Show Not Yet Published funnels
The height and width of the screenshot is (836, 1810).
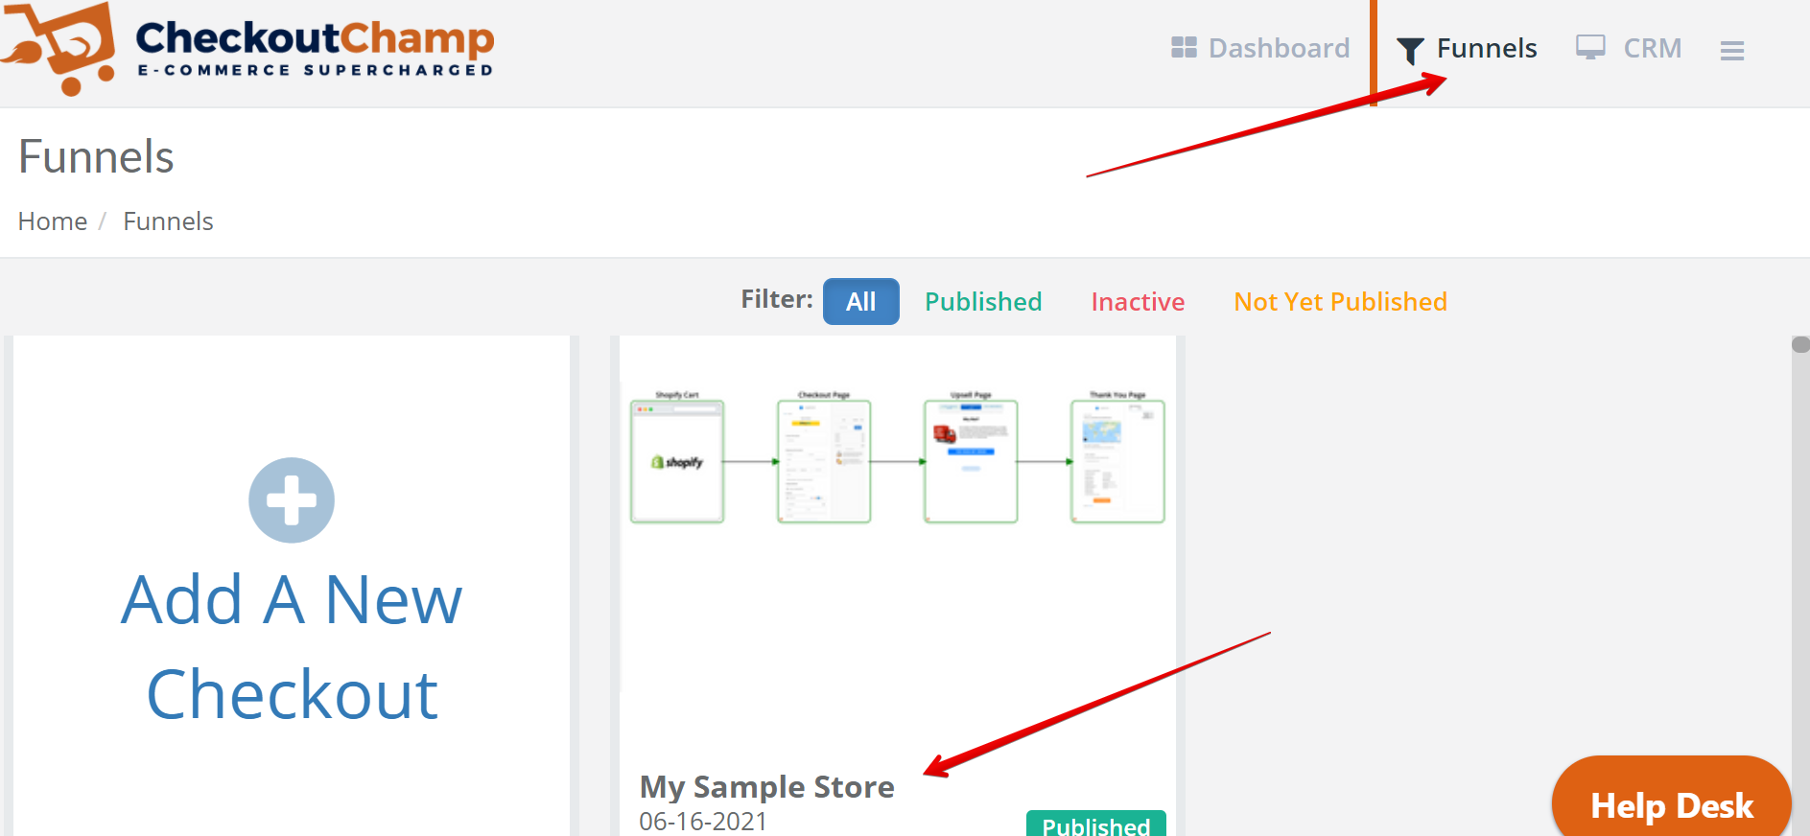coord(1340,302)
